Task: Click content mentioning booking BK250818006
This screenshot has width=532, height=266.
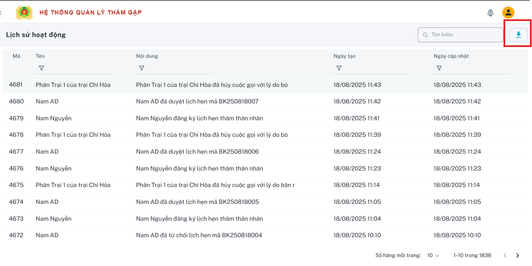Action: pyautogui.click(x=197, y=152)
